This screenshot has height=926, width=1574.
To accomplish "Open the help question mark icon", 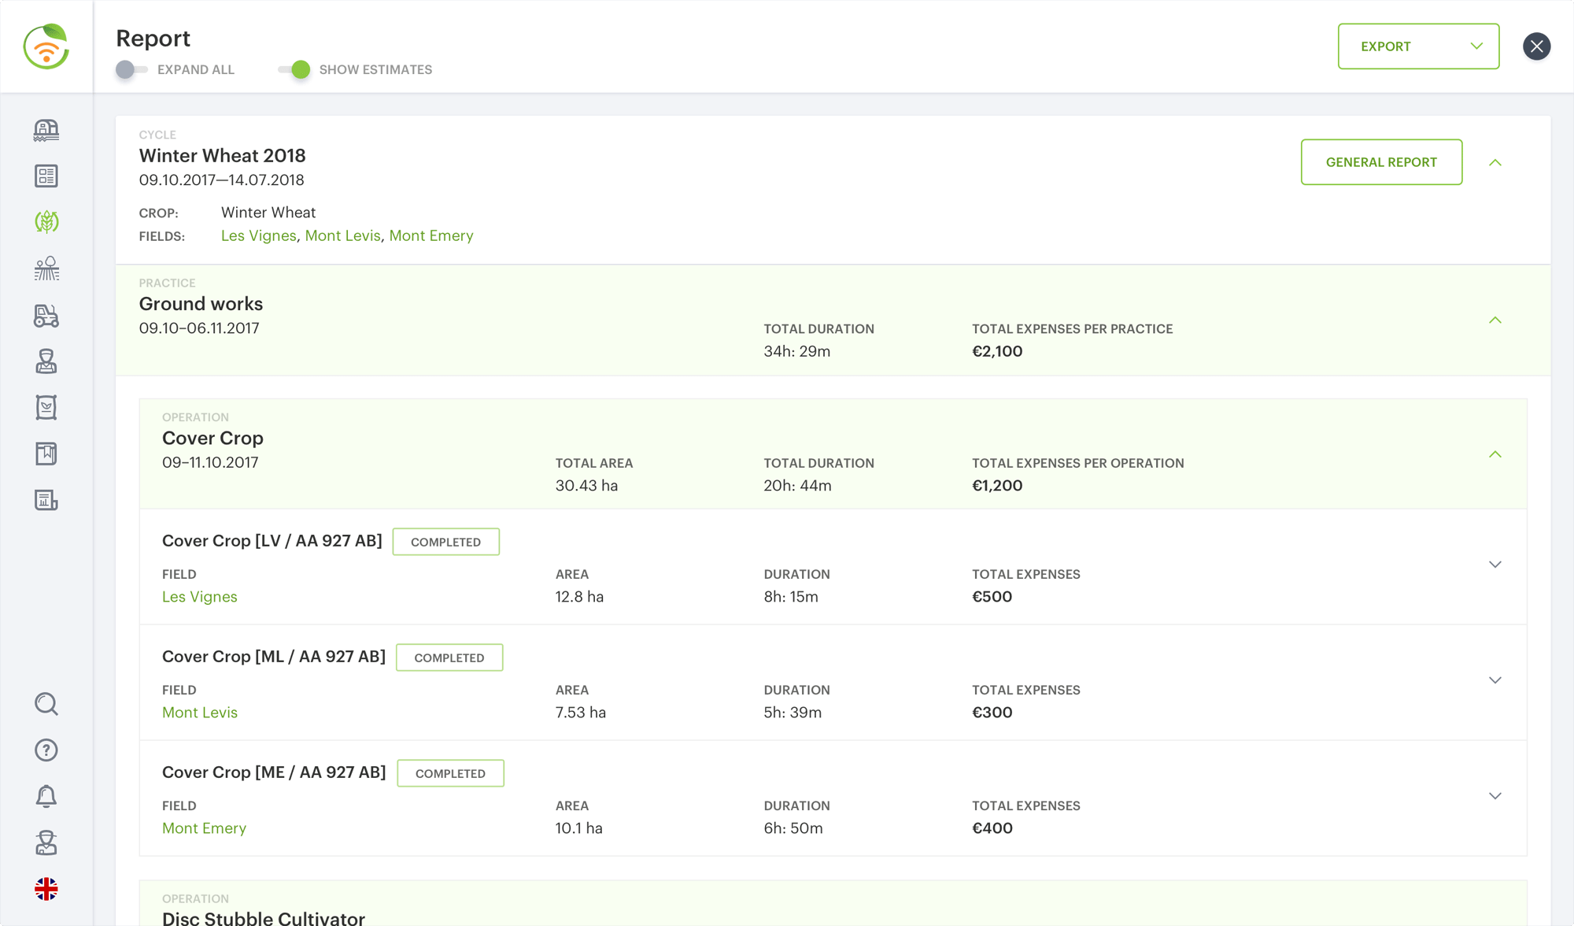I will click(x=46, y=750).
